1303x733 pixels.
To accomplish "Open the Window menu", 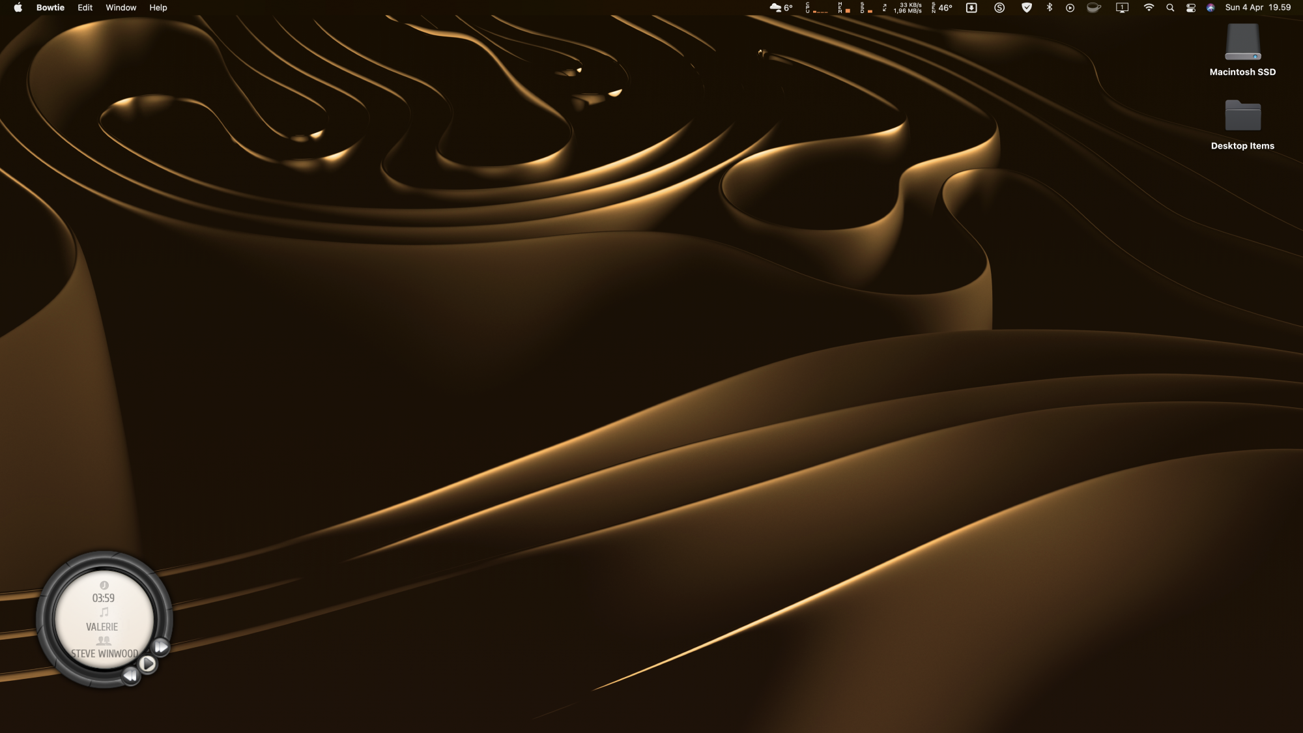I will point(121,8).
